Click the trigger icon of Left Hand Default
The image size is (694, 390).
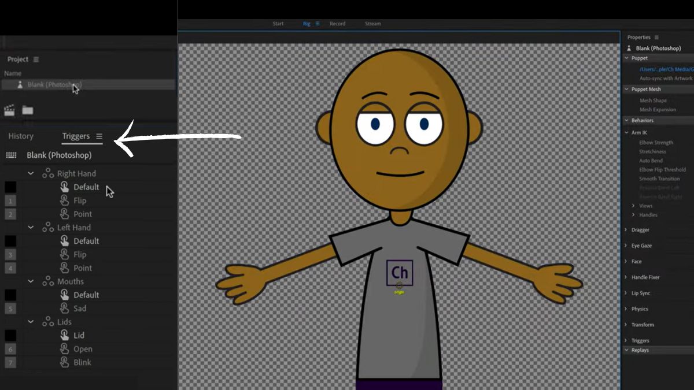coord(64,241)
